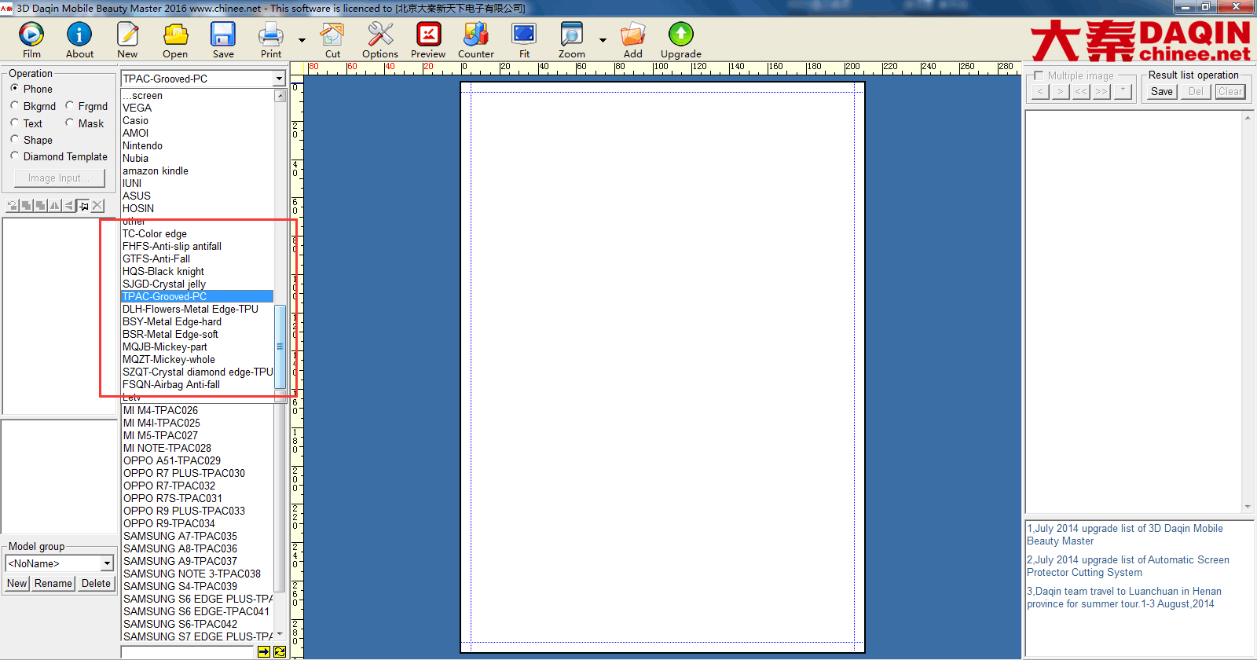Click the flip horizontal triangle icon
This screenshot has width=1257, height=660.
55,206
